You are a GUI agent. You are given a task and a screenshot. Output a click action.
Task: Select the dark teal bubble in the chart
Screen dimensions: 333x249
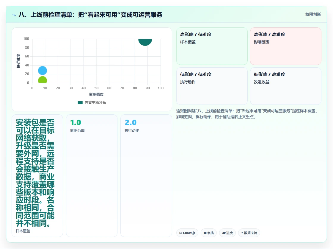click(x=145, y=42)
